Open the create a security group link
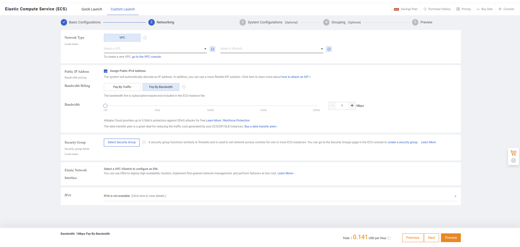 [403, 142]
